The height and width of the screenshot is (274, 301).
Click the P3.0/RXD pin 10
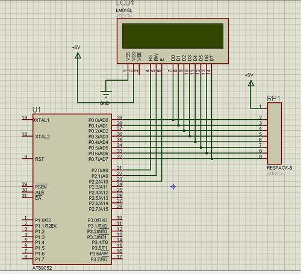coord(117,220)
